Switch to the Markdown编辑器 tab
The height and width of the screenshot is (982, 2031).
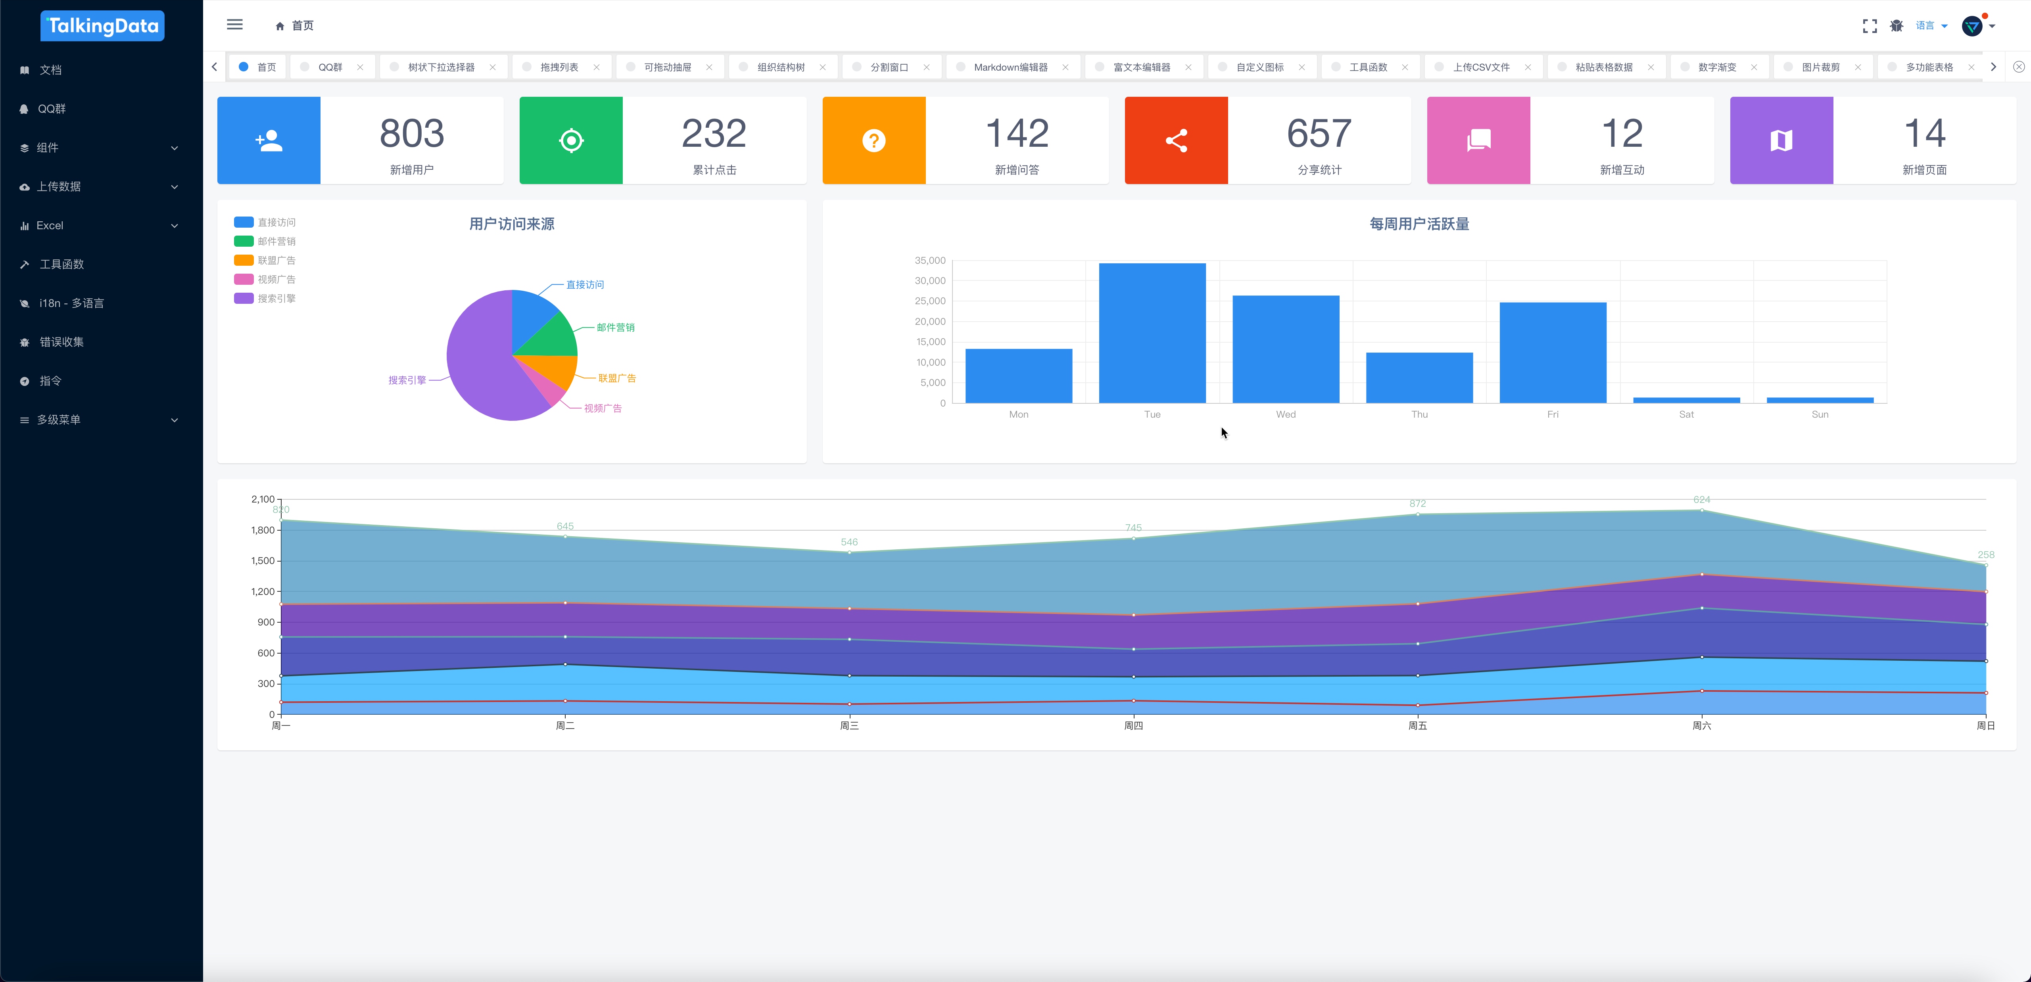[x=1010, y=67]
